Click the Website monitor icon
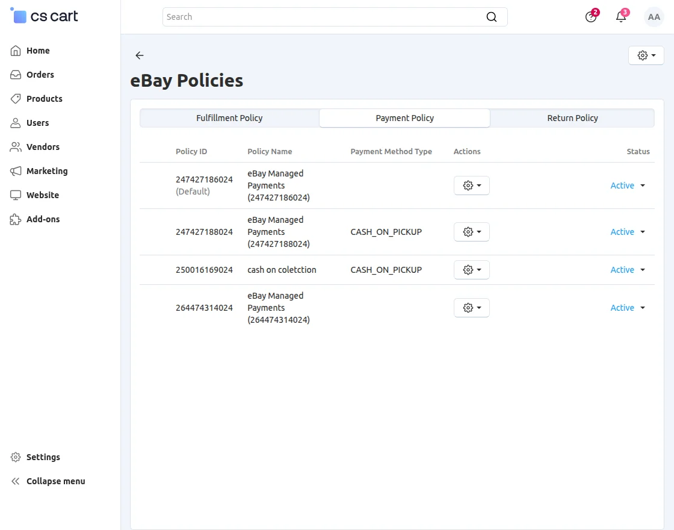The image size is (674, 530). tap(16, 195)
